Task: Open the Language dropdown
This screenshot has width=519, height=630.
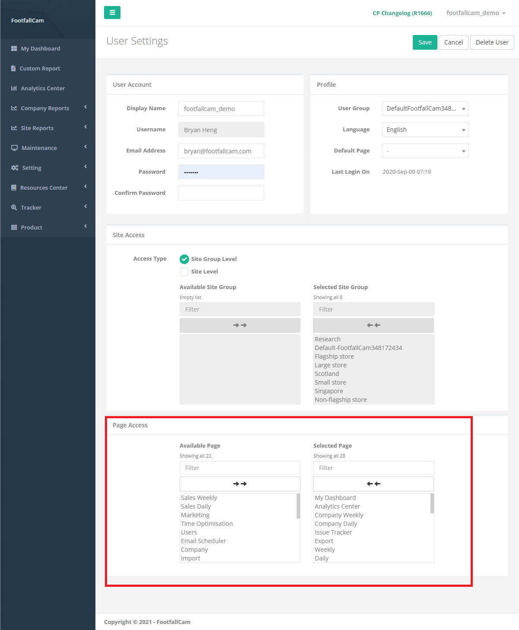Action: tap(425, 130)
